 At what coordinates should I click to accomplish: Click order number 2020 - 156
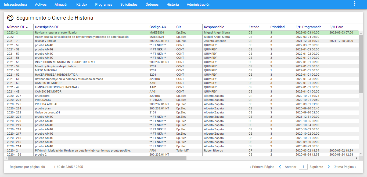[14, 154]
